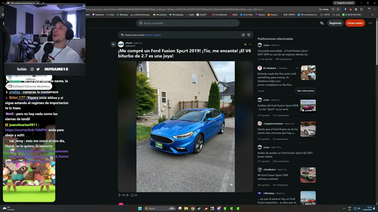
Task: Click the Mostrar original link
Action: (153, 35)
